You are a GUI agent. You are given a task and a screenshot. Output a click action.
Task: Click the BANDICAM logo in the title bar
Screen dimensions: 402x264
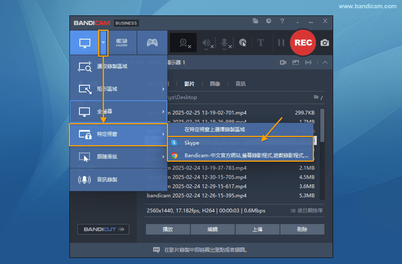pyautogui.click(x=92, y=23)
